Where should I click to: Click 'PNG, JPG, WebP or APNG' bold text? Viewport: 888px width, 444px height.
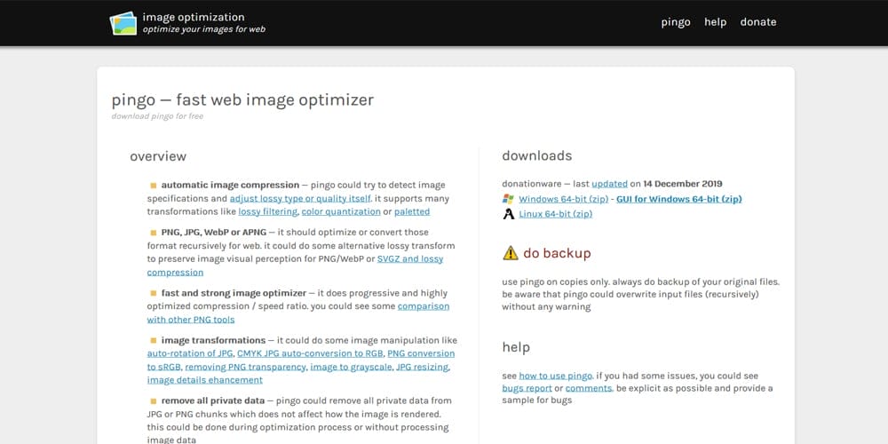coord(213,232)
